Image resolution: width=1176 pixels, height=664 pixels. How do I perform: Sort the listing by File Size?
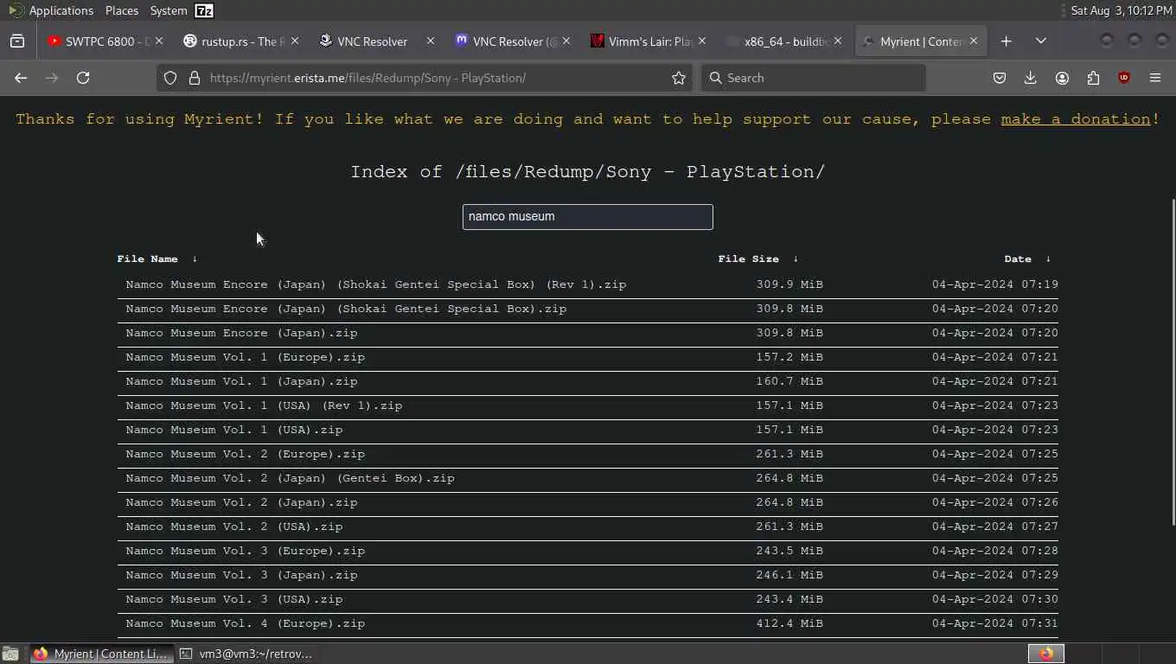(757, 259)
